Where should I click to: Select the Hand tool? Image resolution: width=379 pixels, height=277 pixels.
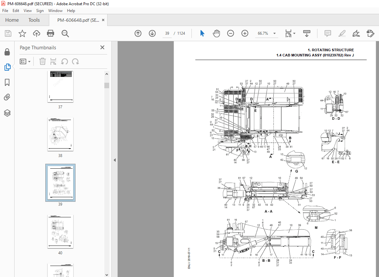click(x=216, y=33)
